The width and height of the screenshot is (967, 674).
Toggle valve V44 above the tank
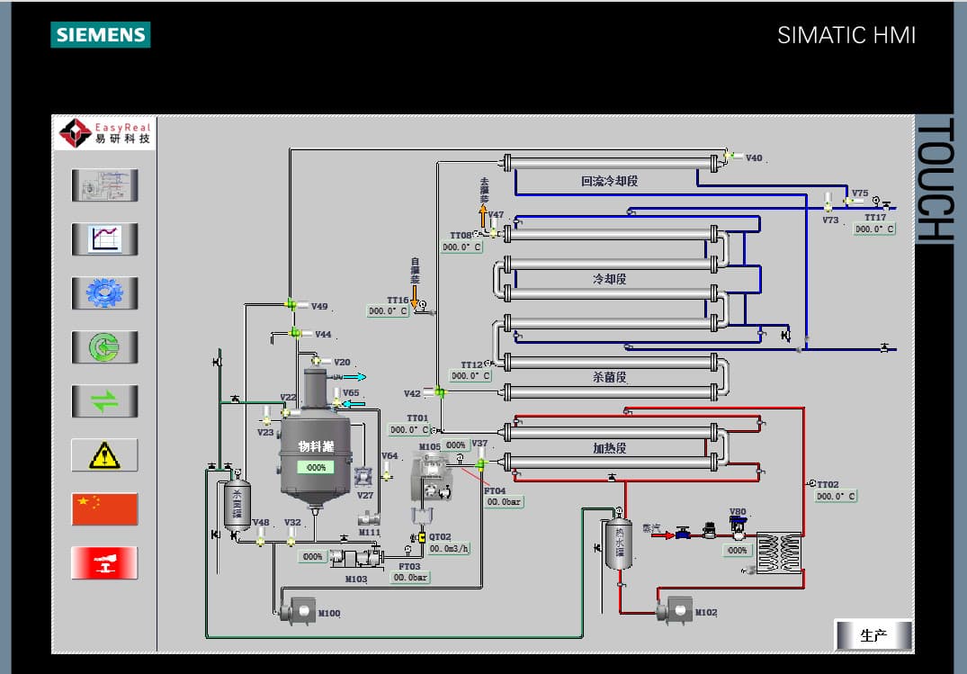click(295, 333)
